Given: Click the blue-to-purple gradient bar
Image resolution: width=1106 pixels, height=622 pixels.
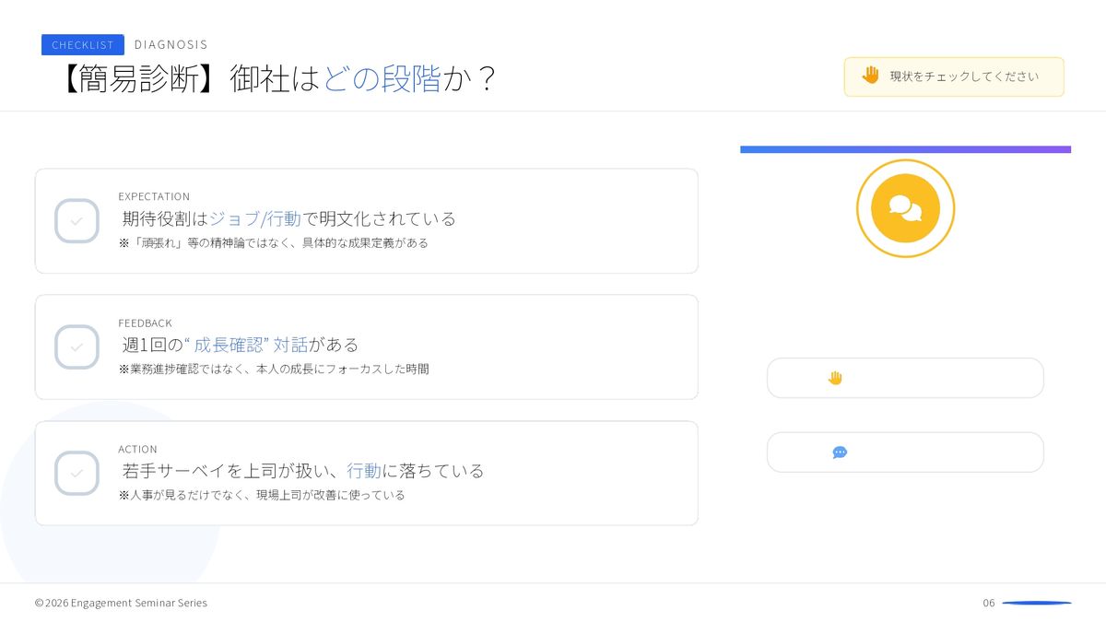Looking at the screenshot, I should [x=905, y=149].
